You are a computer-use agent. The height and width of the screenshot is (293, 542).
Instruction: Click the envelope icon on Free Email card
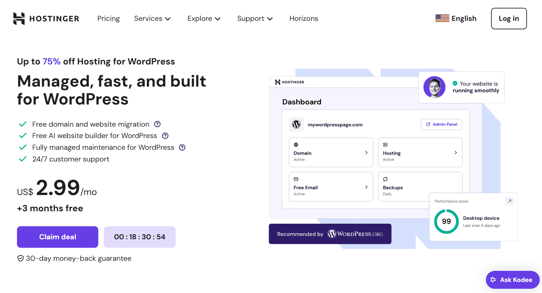296,179
